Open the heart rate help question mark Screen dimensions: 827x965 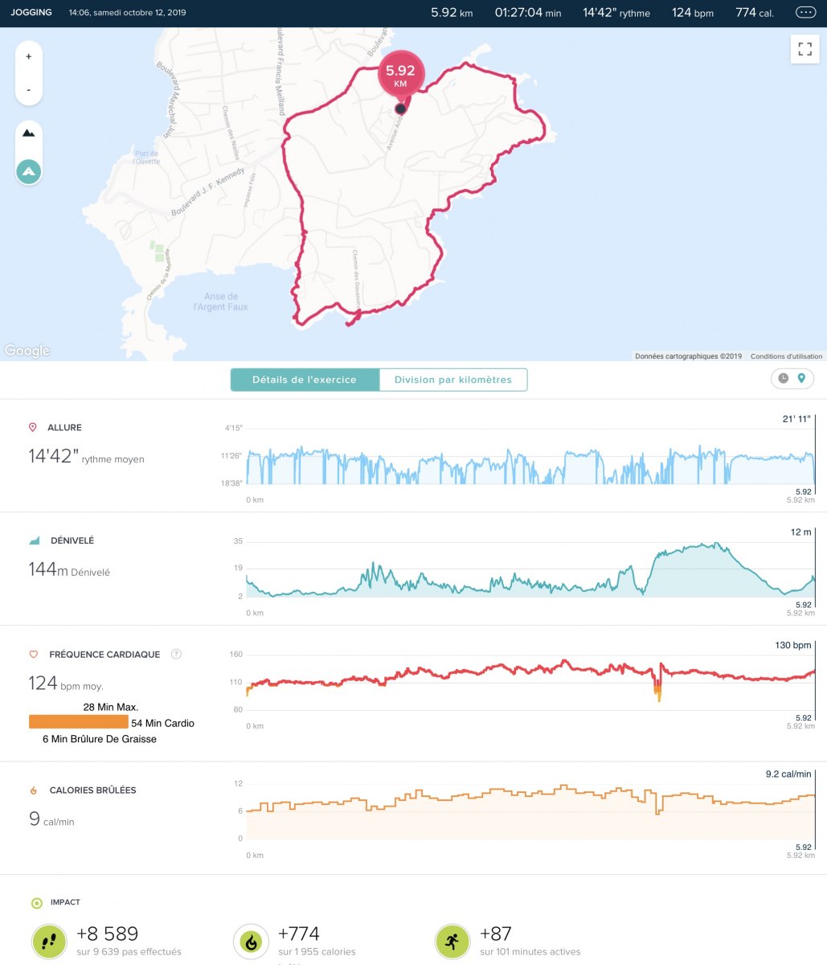pos(176,655)
